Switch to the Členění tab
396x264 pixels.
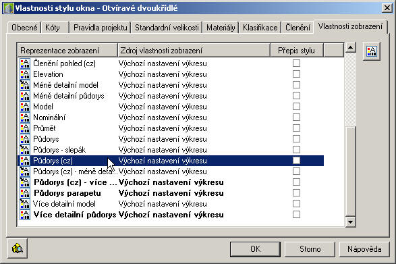coord(298,27)
